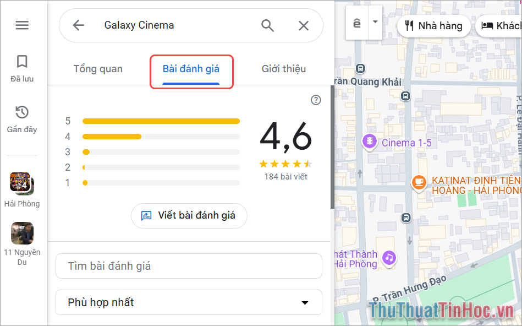Switch to the Tổng quan tab

coord(98,69)
